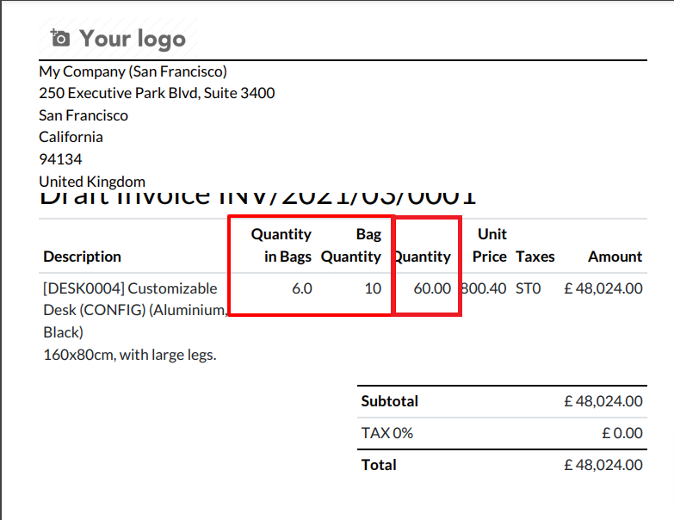Select the My Company (San Francisco) line
Screen dimensions: 674x520
133,71
